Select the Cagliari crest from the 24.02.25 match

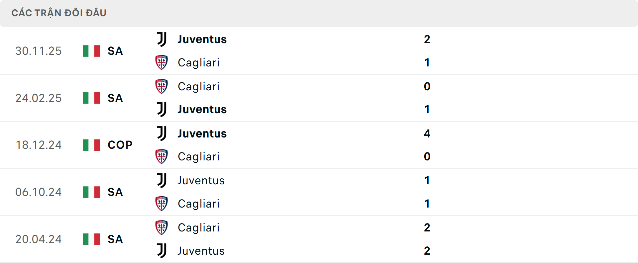point(162,86)
